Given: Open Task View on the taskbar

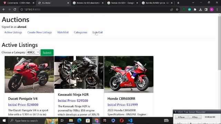Looking at the screenshot, I should click(62, 121).
